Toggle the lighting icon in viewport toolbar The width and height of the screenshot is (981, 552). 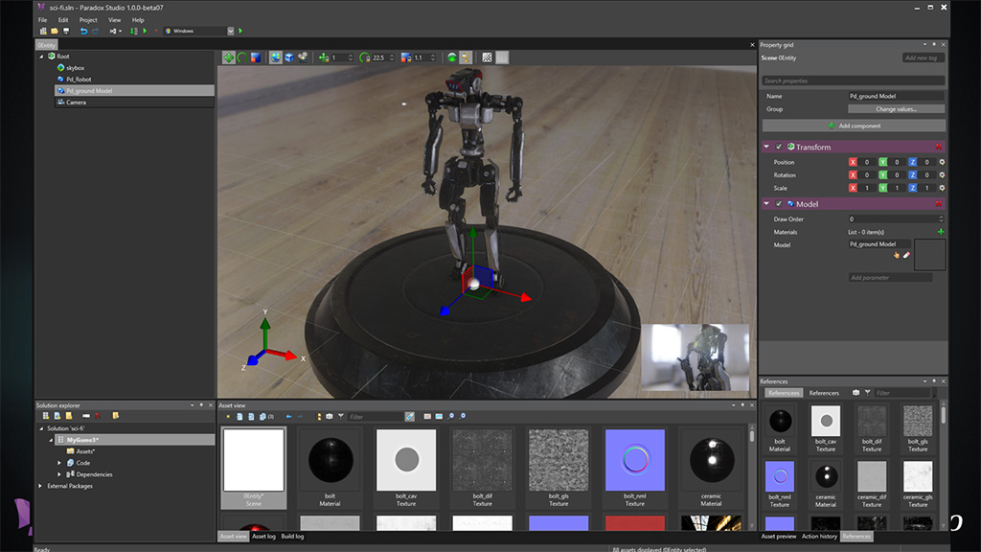(466, 57)
